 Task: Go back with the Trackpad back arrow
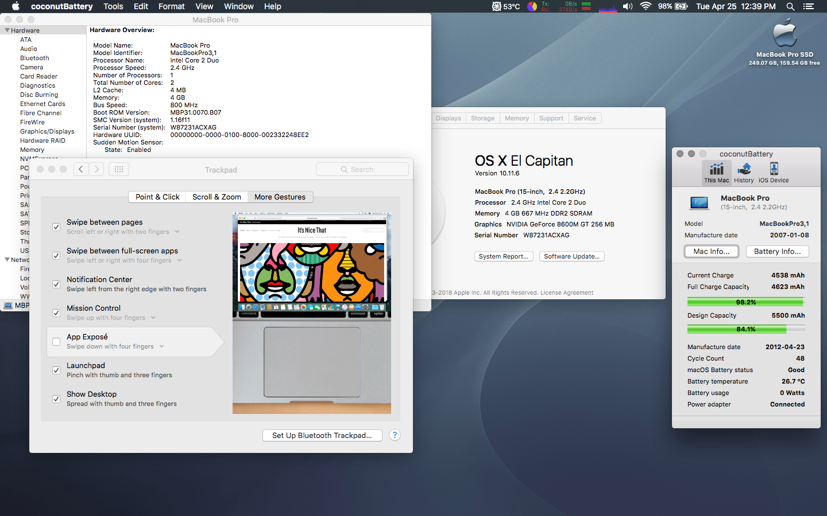[81, 169]
